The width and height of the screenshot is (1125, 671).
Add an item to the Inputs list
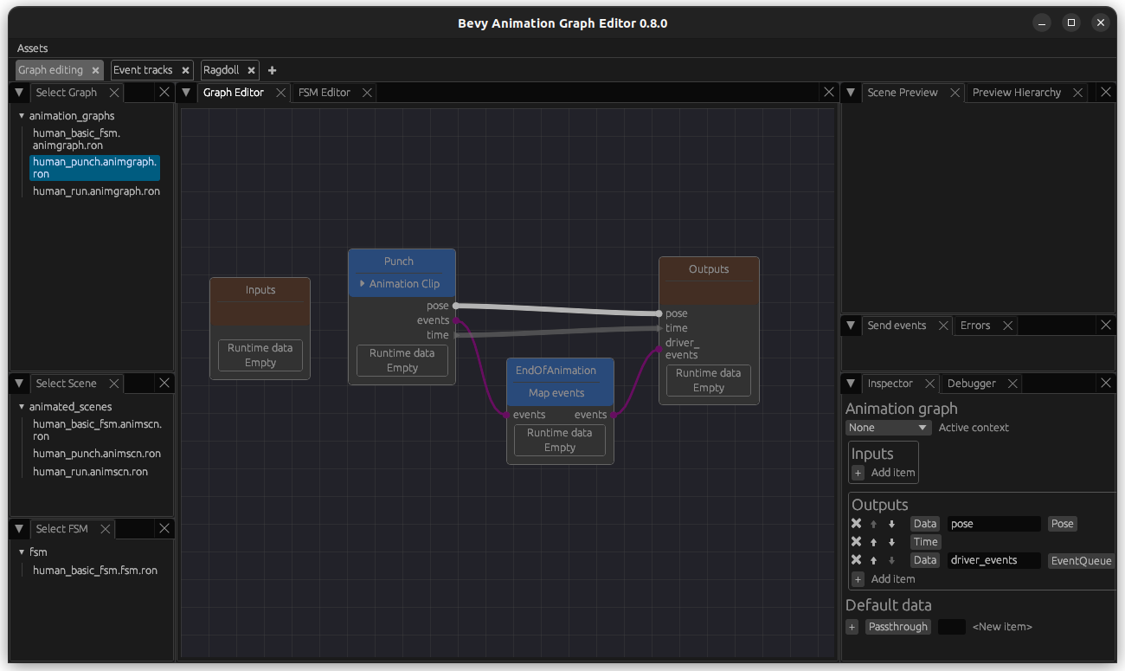[858, 473]
